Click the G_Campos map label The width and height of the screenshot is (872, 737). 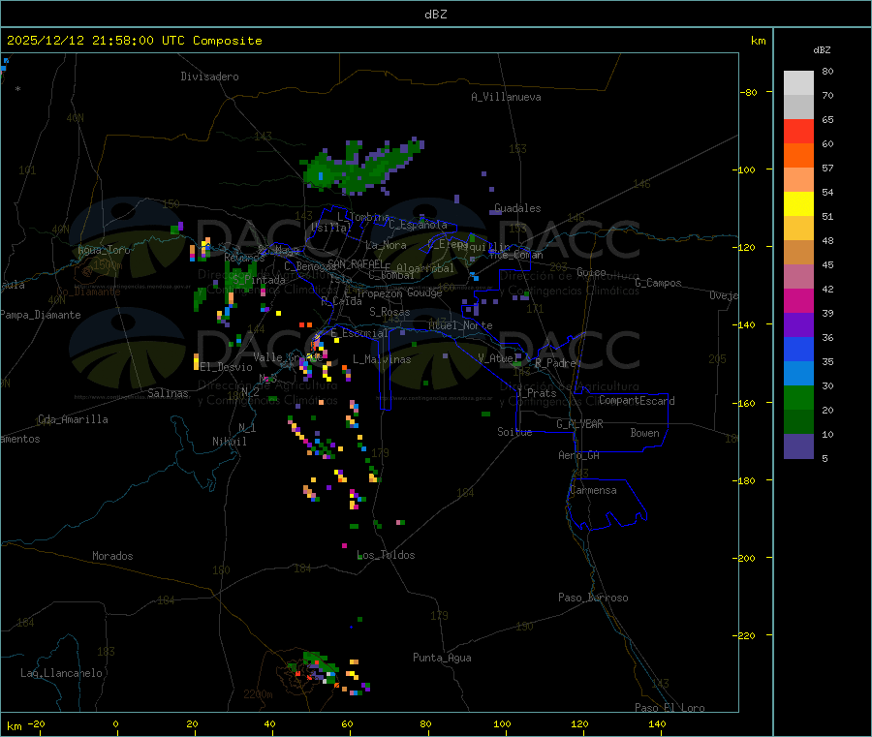pyautogui.click(x=659, y=283)
